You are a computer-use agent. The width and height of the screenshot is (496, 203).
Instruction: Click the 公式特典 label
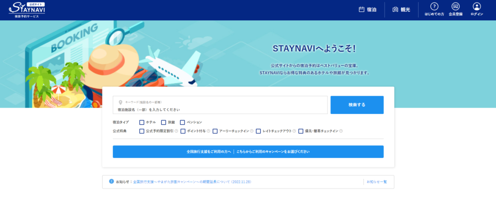coord(120,131)
